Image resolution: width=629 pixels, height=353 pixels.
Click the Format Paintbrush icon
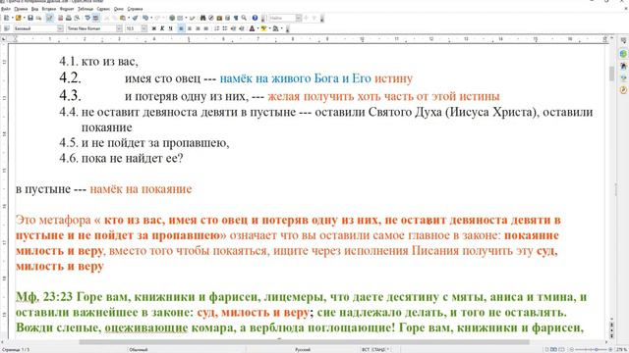(x=136, y=18)
